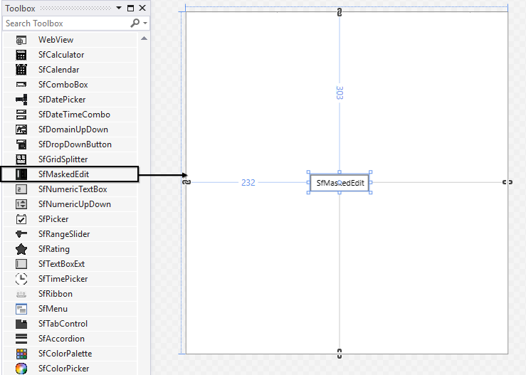526x375 pixels.
Task: Select the SfTabControl label
Action: point(63,324)
